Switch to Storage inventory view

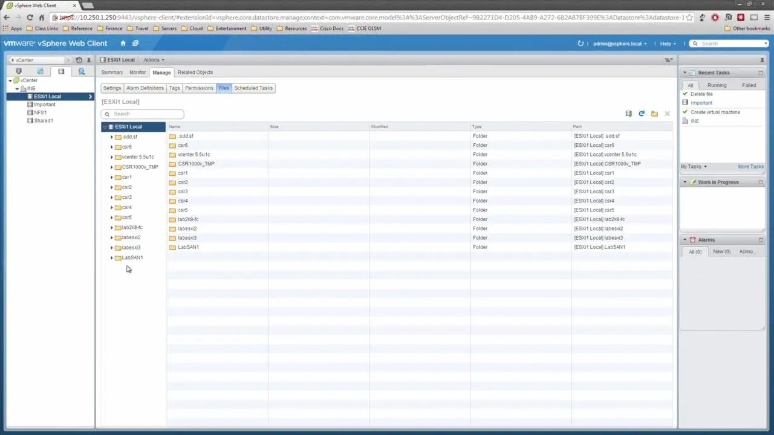click(61, 71)
